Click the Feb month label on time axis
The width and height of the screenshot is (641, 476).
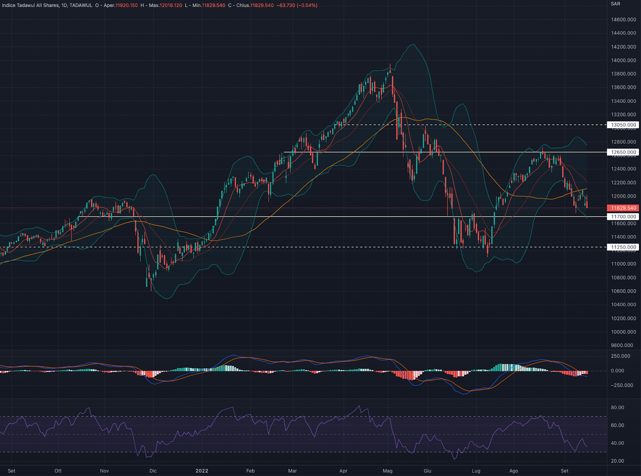click(x=250, y=471)
